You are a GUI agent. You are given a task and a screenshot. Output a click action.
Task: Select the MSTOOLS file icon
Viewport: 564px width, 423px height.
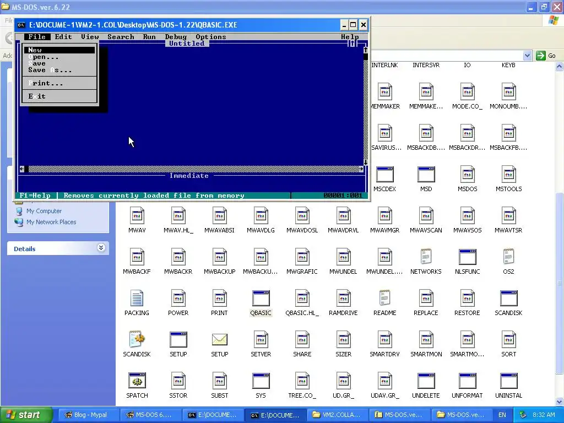click(x=508, y=174)
